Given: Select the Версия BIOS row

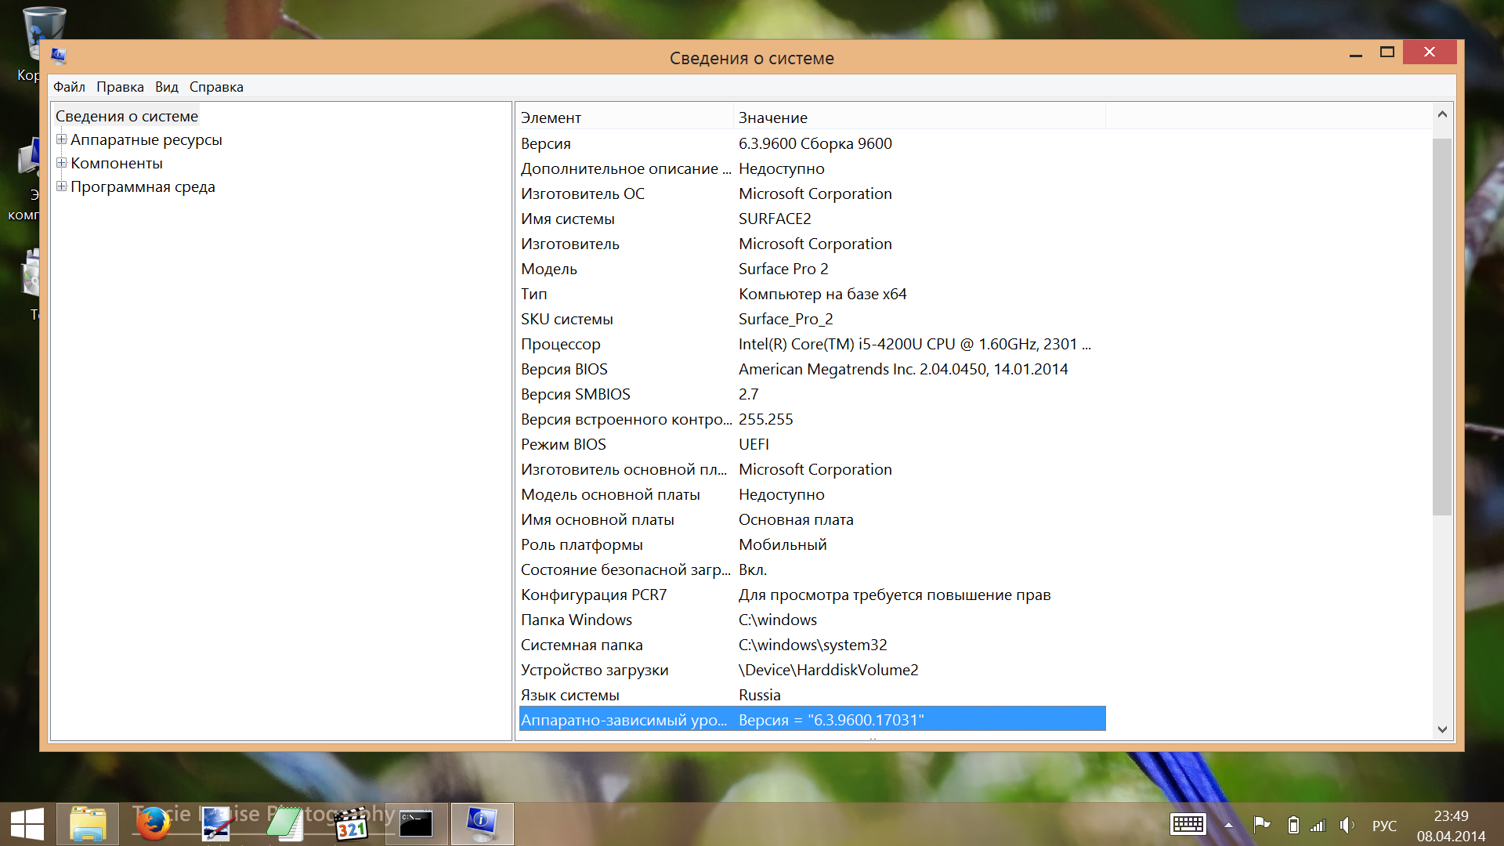Looking at the screenshot, I should (812, 369).
